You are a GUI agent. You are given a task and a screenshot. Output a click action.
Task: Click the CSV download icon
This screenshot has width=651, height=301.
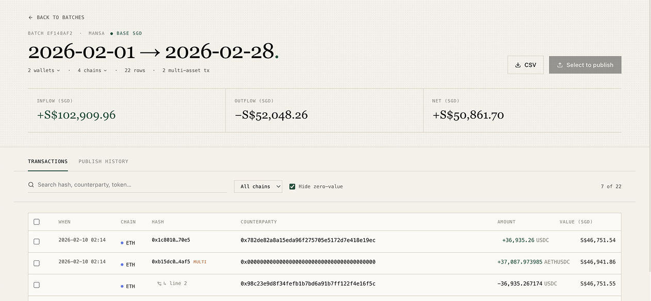518,65
